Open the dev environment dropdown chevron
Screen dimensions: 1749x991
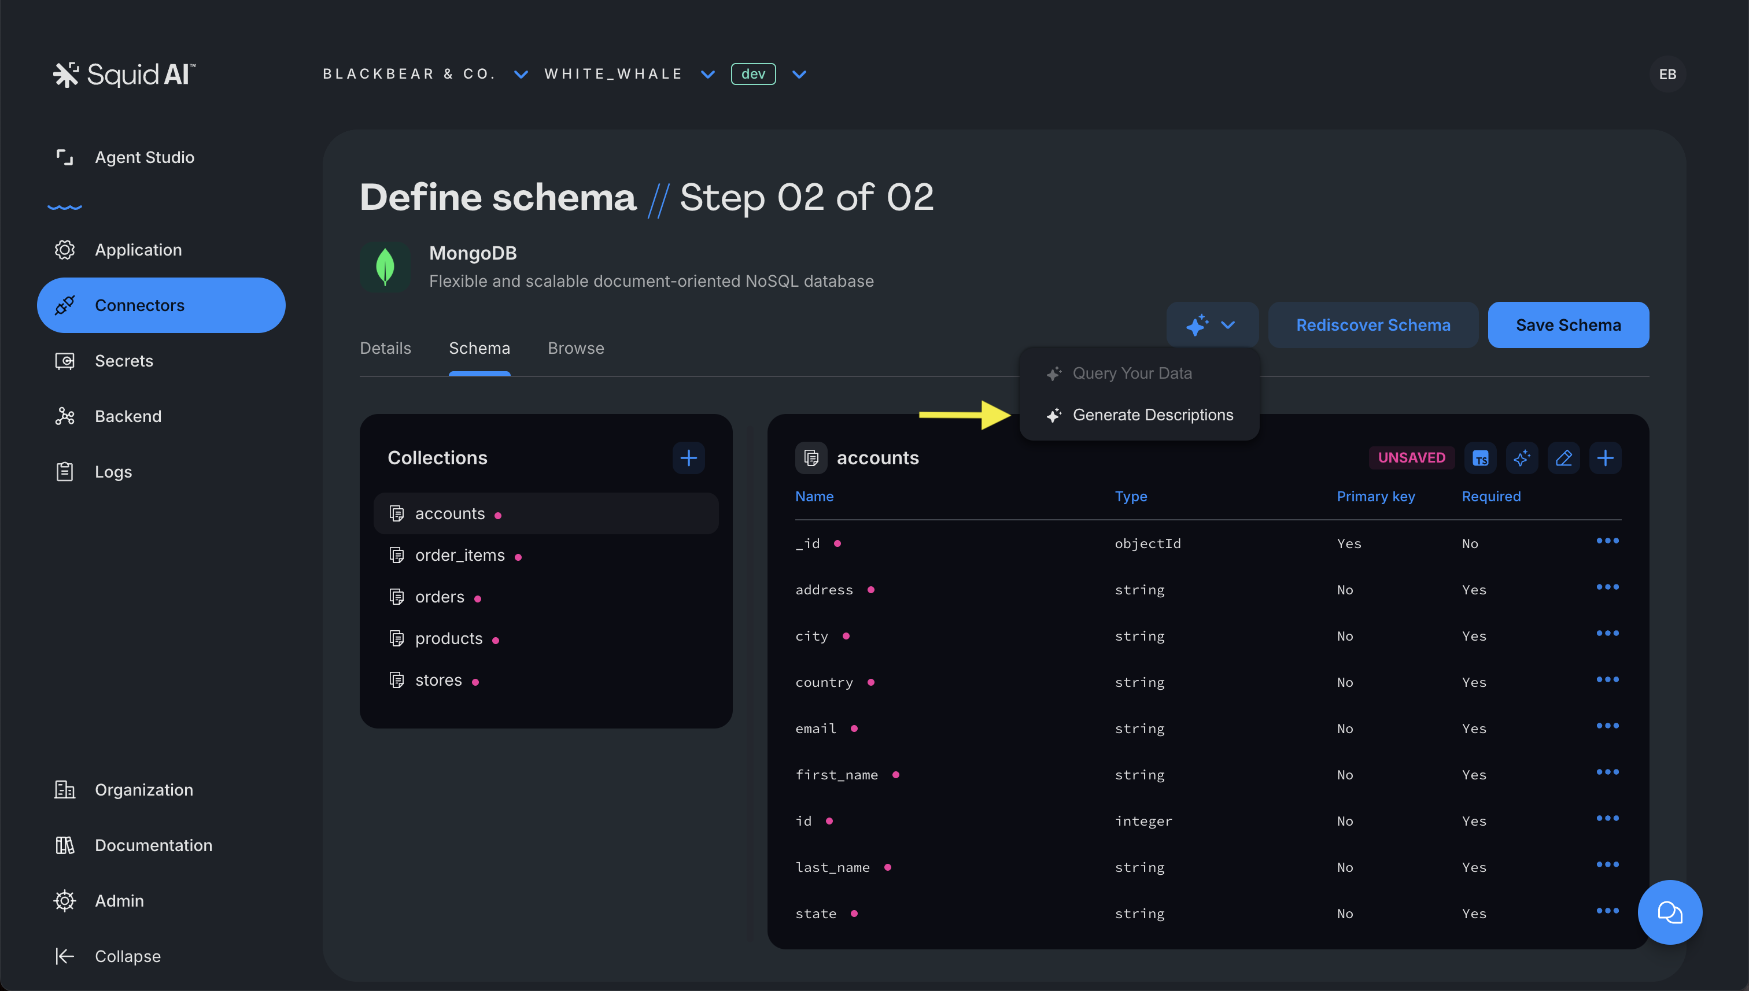click(x=799, y=74)
